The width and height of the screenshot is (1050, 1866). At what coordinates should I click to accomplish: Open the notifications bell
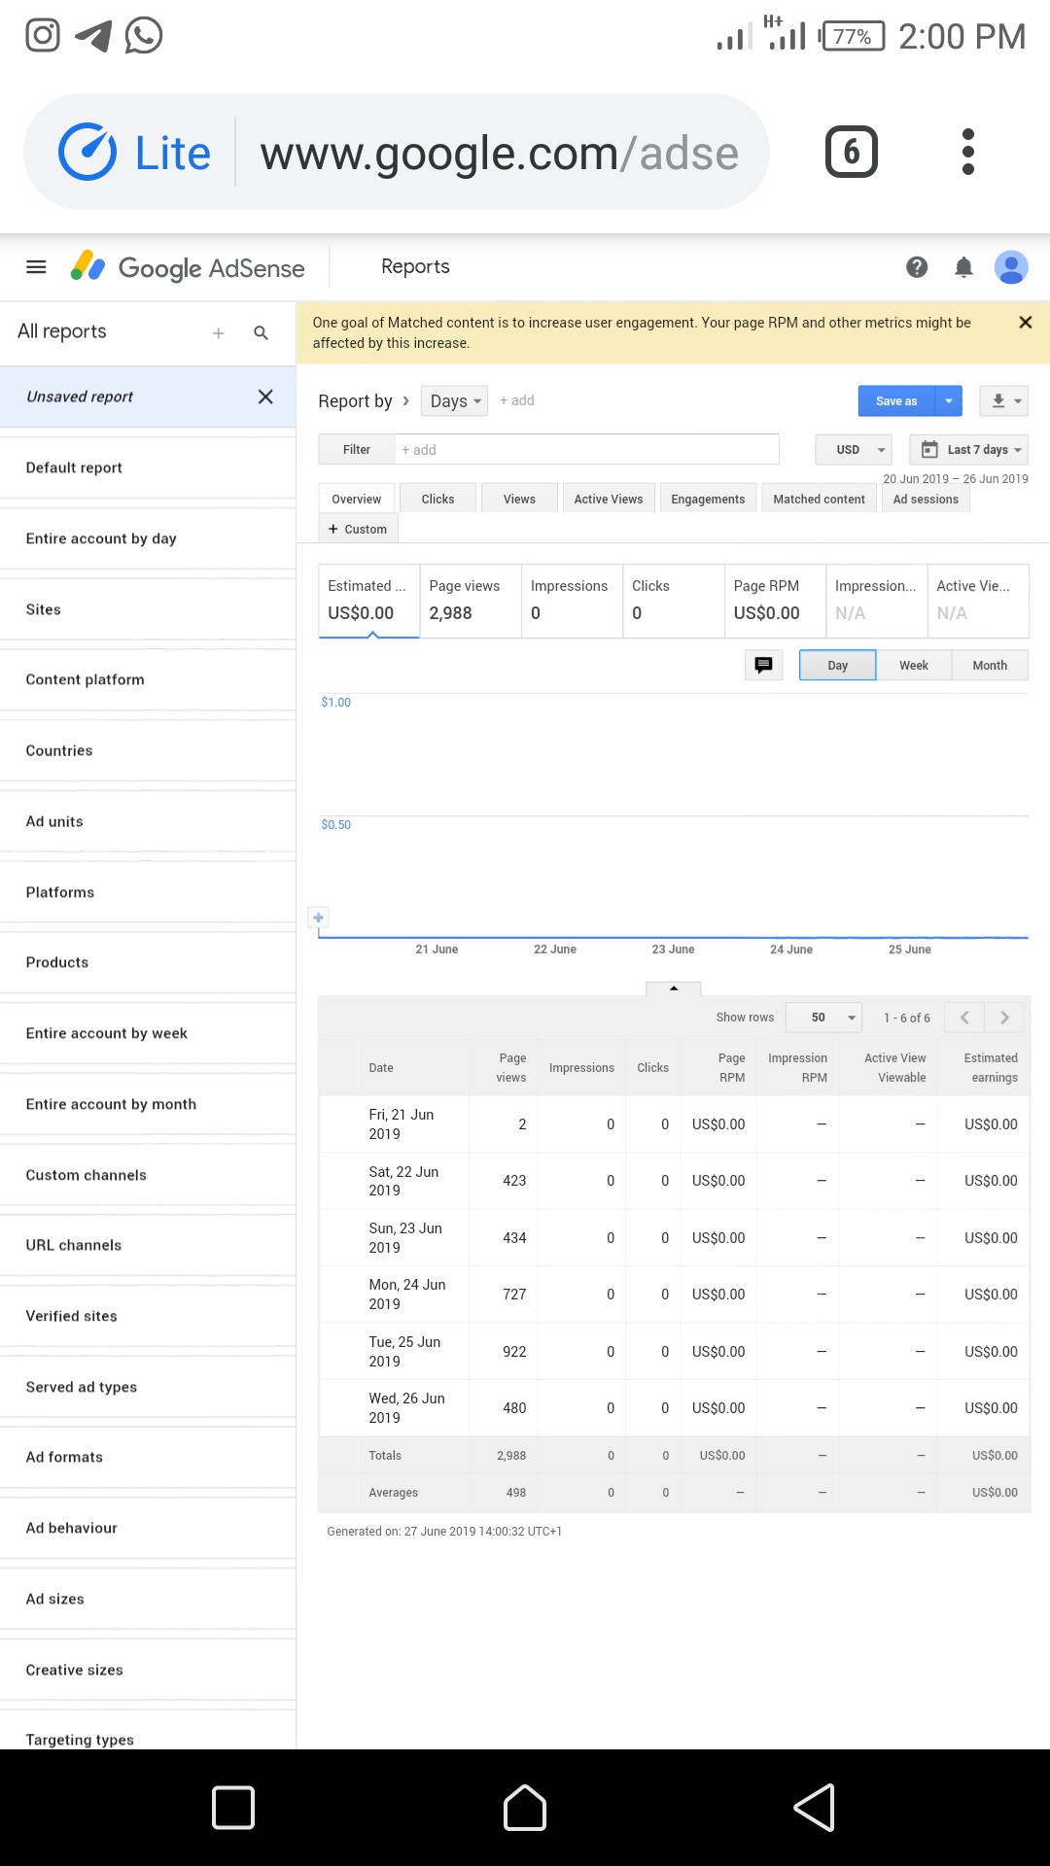963,267
